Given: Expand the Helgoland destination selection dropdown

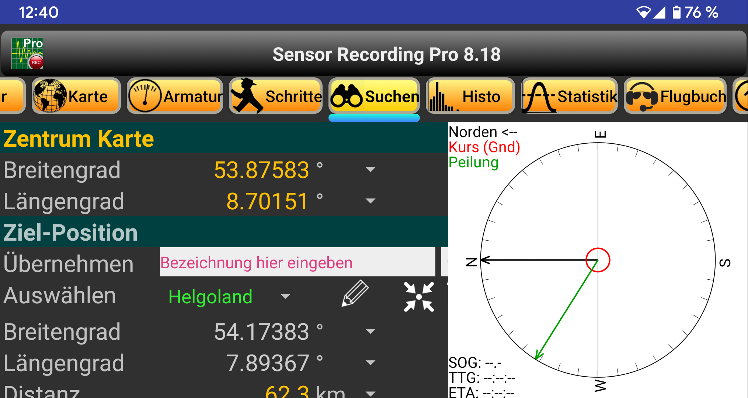Looking at the screenshot, I should coord(285,296).
